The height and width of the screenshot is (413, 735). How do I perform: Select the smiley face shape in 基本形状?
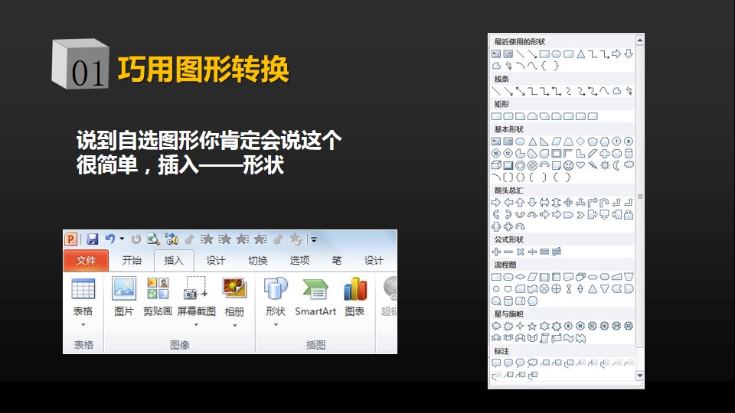point(568,165)
